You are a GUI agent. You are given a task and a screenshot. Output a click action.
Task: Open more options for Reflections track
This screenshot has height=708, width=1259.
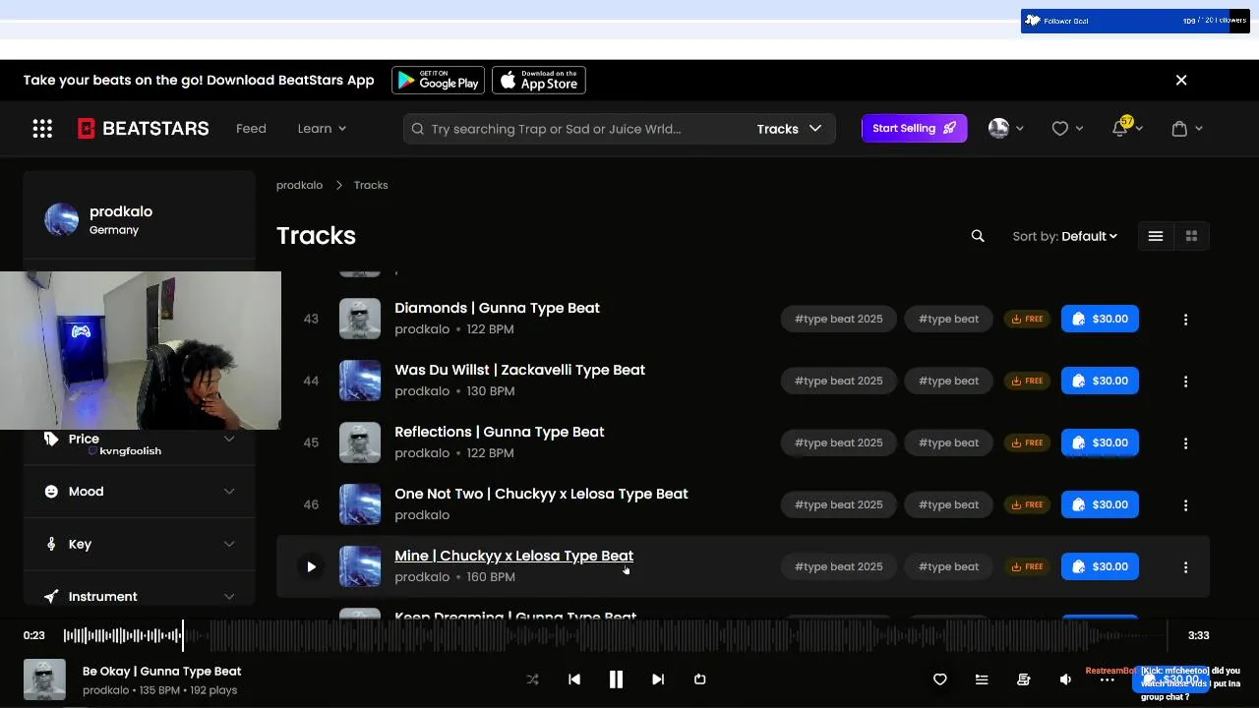(x=1185, y=443)
